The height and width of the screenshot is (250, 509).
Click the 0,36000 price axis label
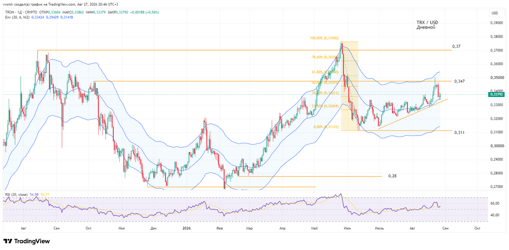pos(497,64)
